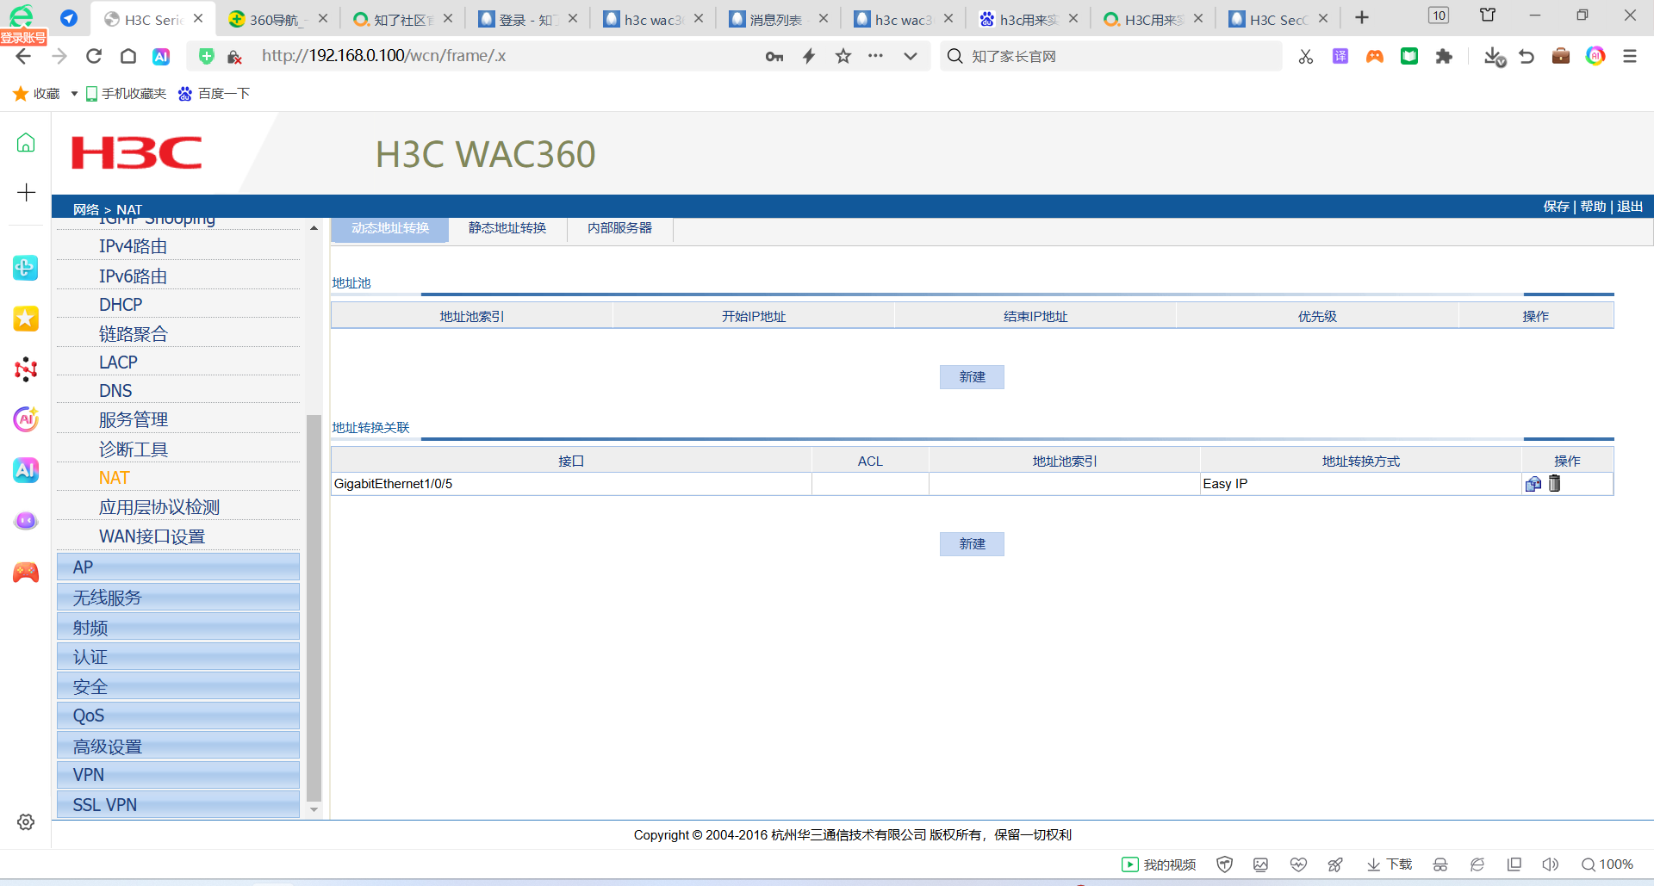Expand the SSL VPN menu section

click(178, 805)
